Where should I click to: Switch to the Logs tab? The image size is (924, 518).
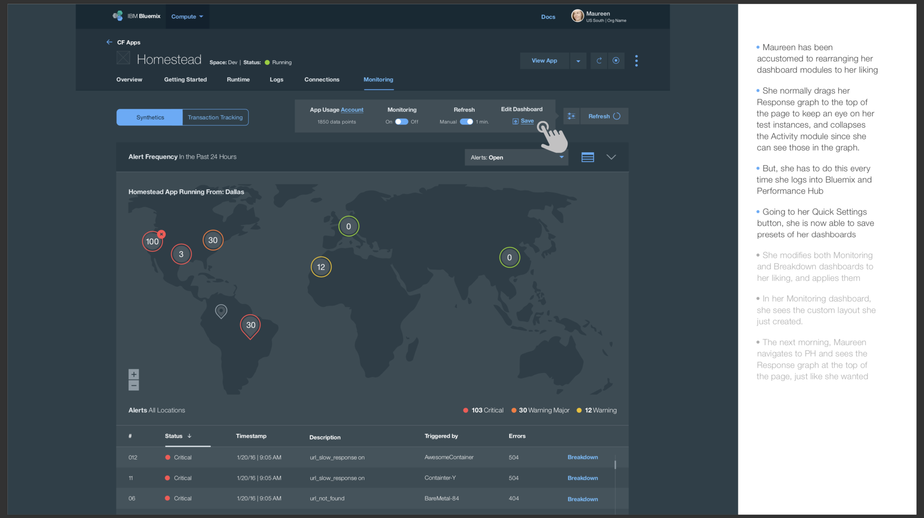(x=276, y=80)
